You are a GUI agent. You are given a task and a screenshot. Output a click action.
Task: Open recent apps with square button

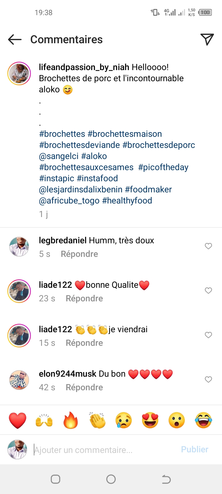(55, 479)
